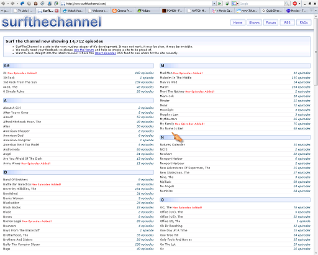Screen dimensions: 318x255
Task: Click the address bar URL field
Action: 136,4
